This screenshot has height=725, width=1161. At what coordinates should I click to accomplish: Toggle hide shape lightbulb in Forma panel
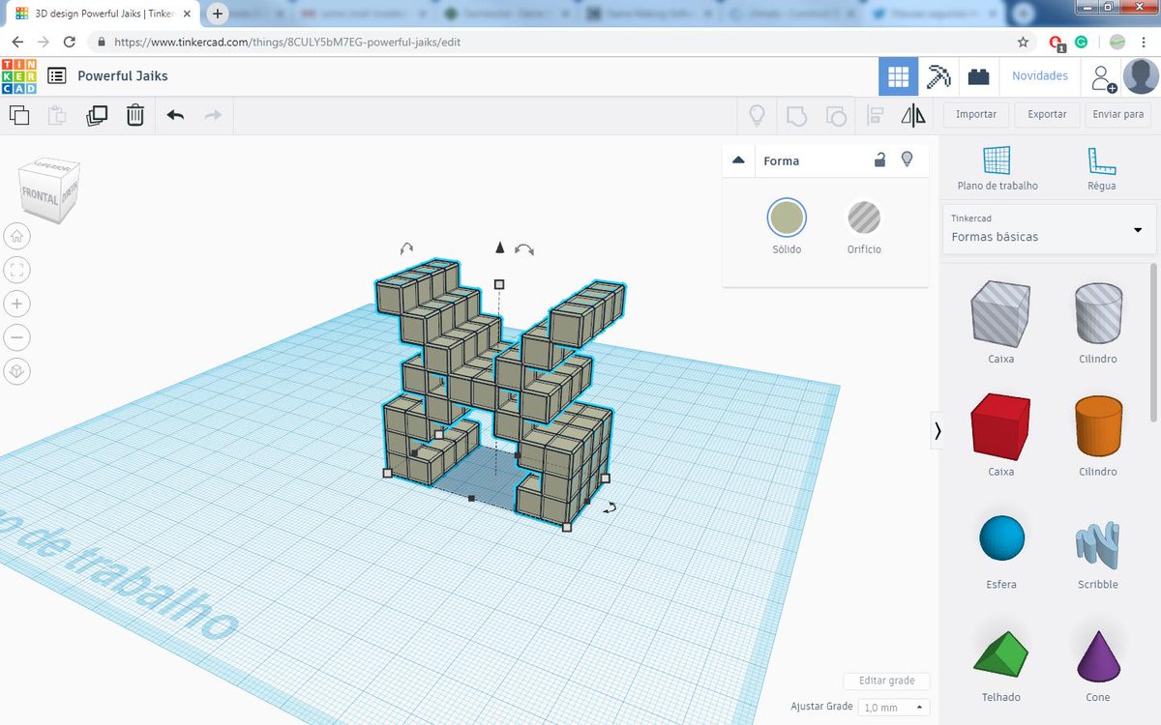(907, 159)
